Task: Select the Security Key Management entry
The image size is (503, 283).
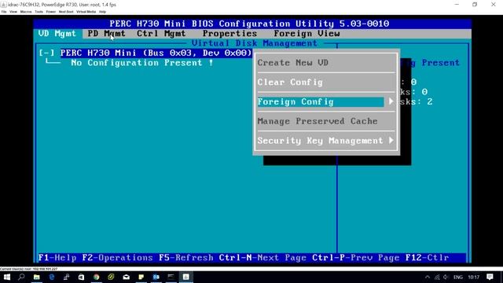Action: (x=320, y=141)
